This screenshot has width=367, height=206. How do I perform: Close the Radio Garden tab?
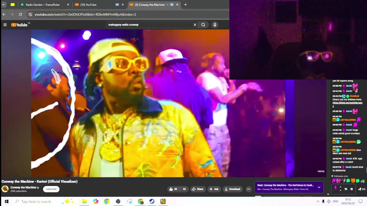point(68,5)
